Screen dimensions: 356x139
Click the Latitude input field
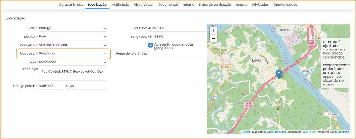coord(177,28)
